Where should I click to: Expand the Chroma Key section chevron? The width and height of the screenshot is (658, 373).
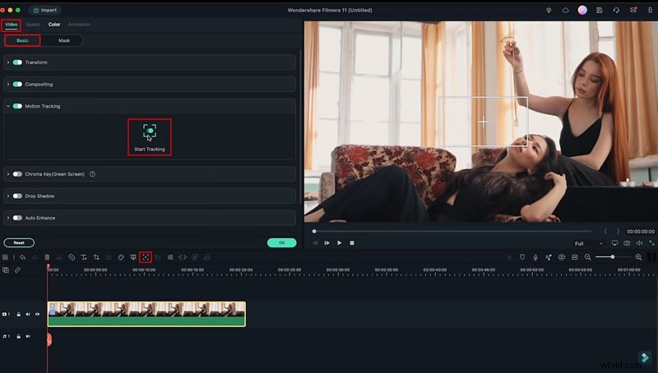(8, 174)
